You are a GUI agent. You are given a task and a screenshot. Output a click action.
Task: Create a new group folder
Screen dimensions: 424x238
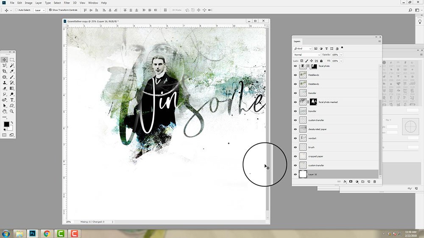(363, 182)
